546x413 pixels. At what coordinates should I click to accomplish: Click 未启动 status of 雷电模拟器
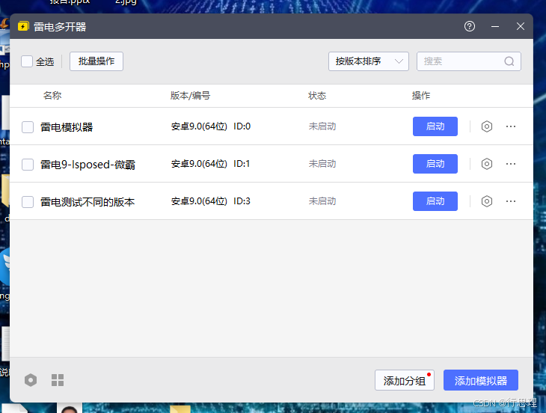322,126
